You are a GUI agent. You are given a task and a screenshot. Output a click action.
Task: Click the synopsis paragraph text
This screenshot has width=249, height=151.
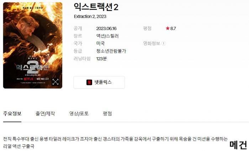[x=116, y=143]
